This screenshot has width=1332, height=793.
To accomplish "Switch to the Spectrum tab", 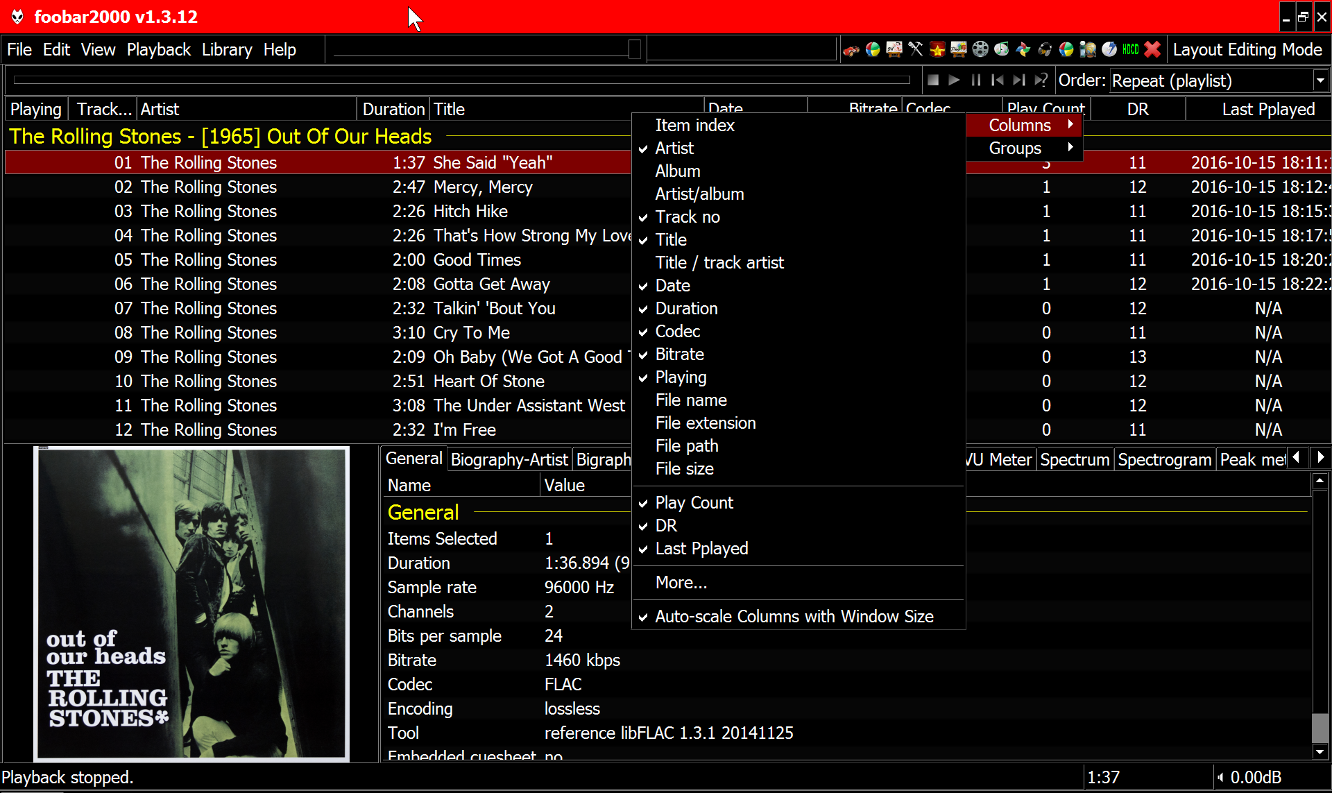I will [x=1075, y=459].
